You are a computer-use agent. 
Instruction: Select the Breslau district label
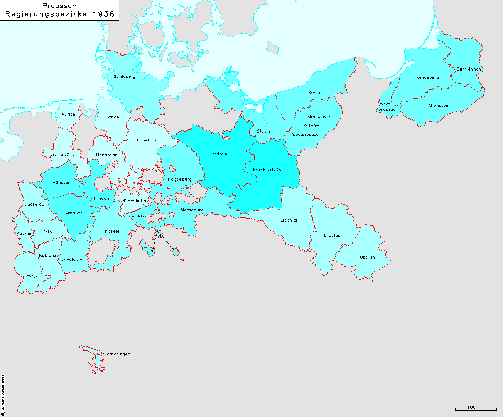pyautogui.click(x=332, y=235)
